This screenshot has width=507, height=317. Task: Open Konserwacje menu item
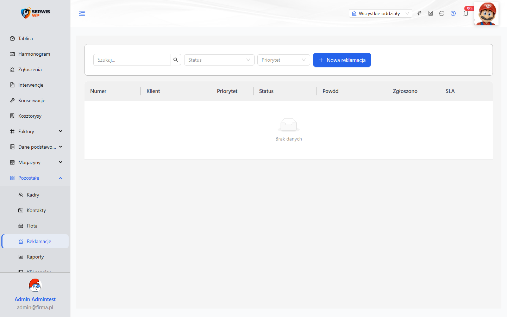coord(35,100)
